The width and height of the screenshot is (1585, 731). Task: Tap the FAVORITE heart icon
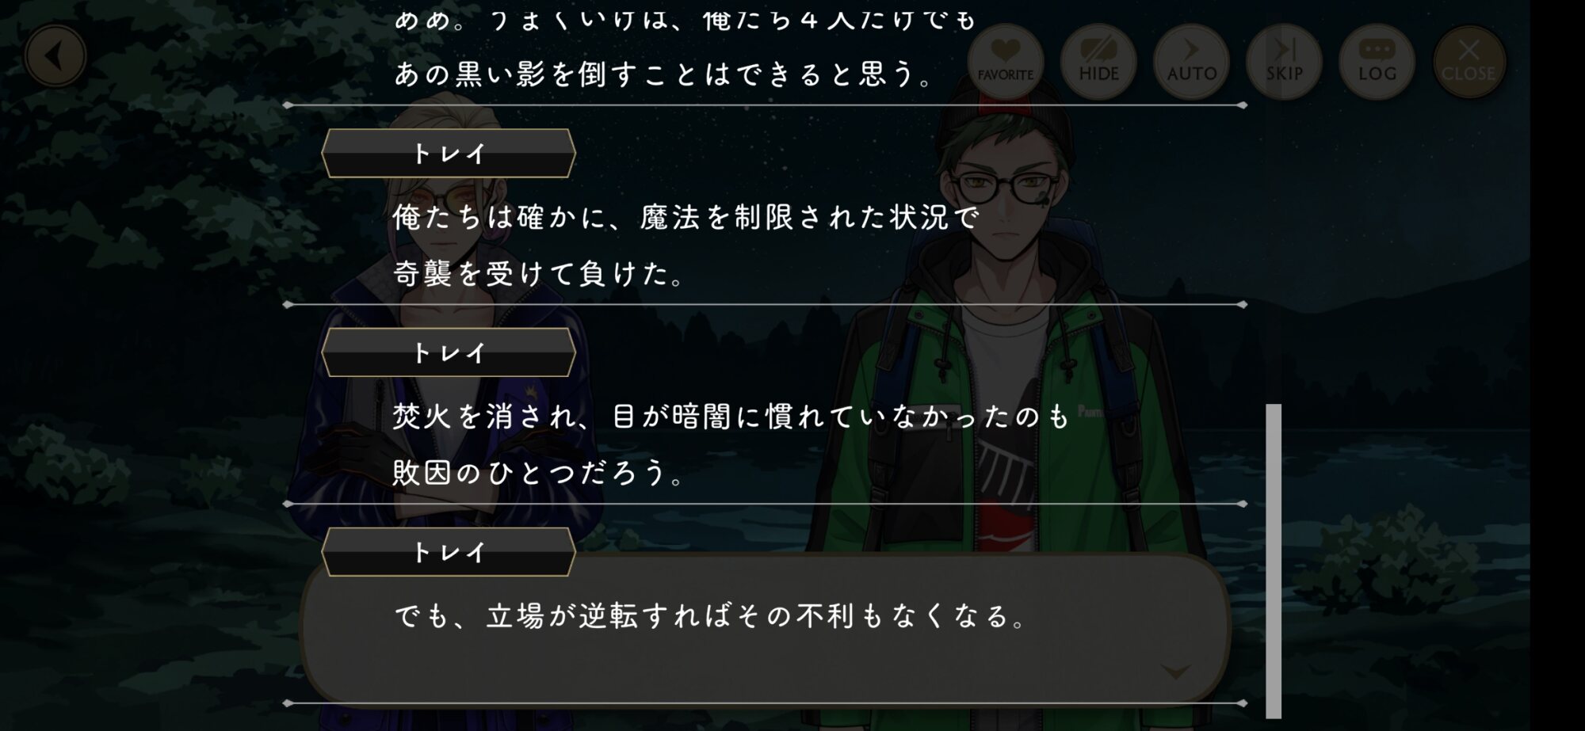pyautogui.click(x=1005, y=61)
